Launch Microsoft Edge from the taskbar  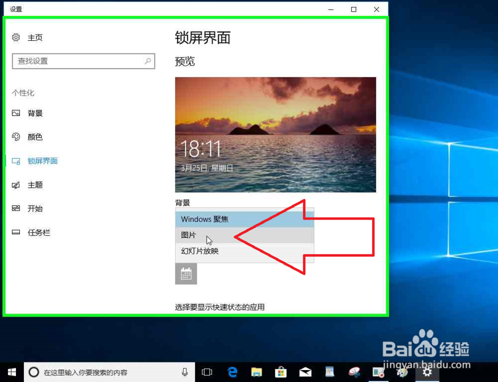(232, 372)
